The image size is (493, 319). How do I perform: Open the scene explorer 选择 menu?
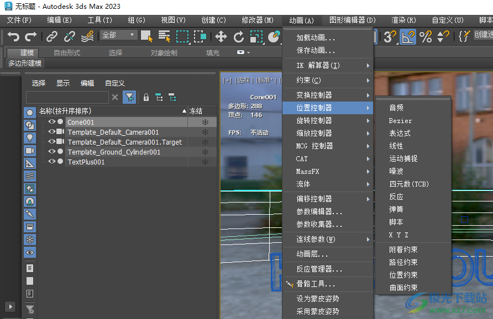point(39,83)
